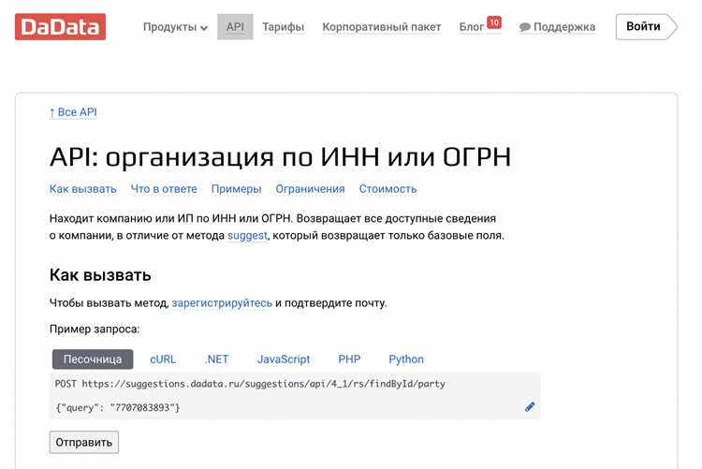Follow the зарегистрируйтесь link
Image resolution: width=702 pixels, height=469 pixels.
coord(222,303)
